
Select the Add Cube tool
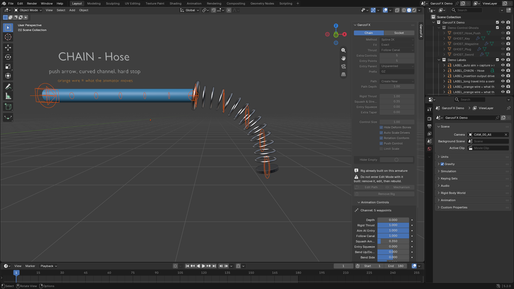[x=8, y=107]
